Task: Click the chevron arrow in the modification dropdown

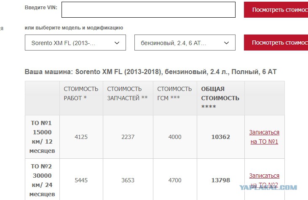Action: (227, 43)
